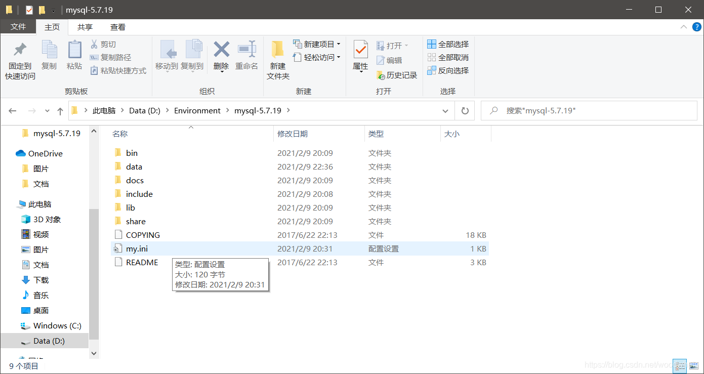Open the Copy to (复制到) menu
This screenshot has width=704, height=374.
click(192, 55)
